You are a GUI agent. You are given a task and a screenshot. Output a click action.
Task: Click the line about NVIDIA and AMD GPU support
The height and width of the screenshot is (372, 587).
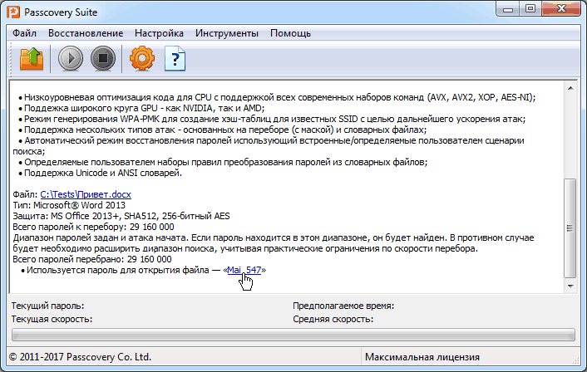point(141,108)
